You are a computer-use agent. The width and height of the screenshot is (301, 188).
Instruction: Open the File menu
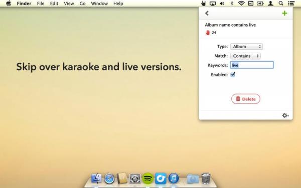point(41,4)
